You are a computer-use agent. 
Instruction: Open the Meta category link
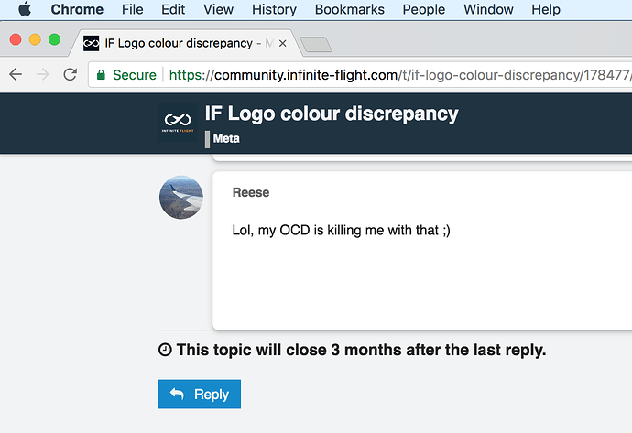(x=227, y=139)
